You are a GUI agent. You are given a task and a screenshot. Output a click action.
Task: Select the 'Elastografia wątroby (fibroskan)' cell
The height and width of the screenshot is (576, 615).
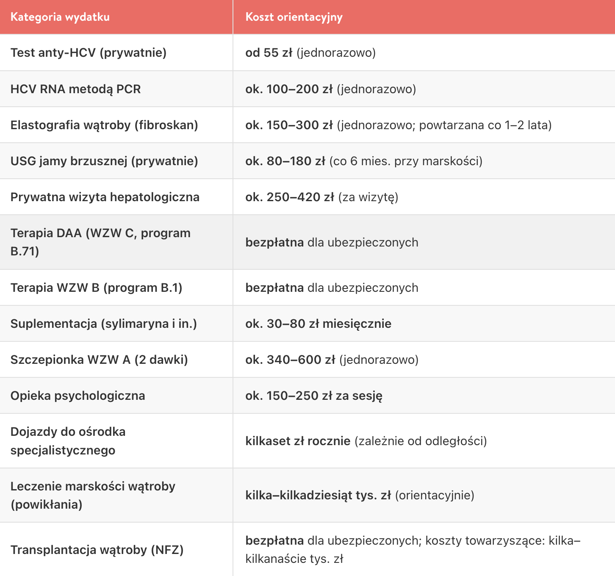[x=104, y=125]
